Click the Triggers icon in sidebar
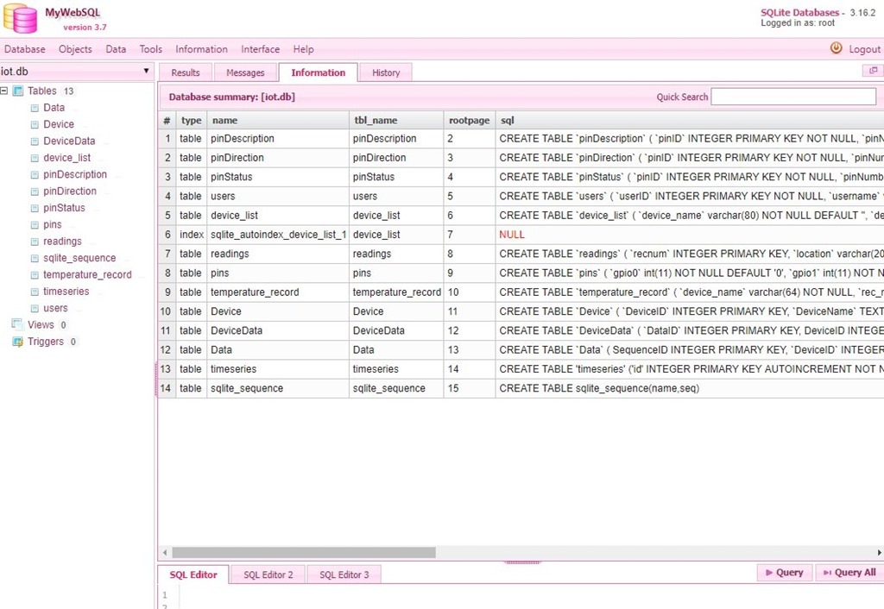The width and height of the screenshot is (884, 609). click(17, 342)
